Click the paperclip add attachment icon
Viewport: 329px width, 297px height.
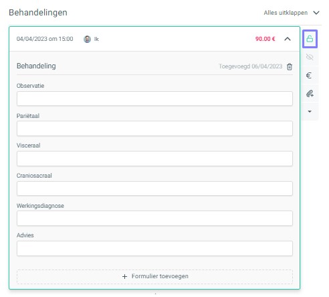(310, 93)
